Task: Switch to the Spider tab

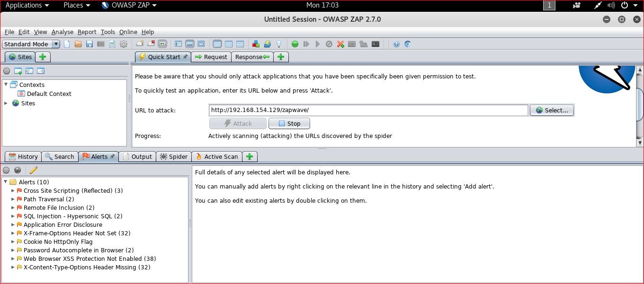Action: pyautogui.click(x=174, y=156)
